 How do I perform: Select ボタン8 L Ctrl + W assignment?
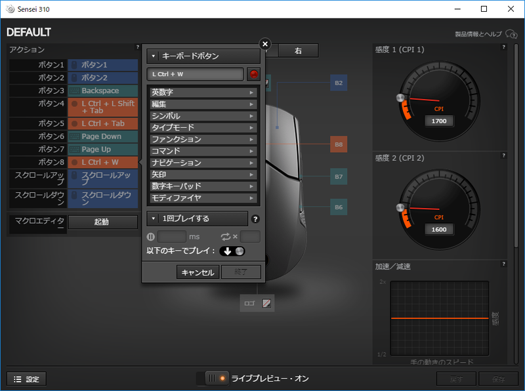coord(103,162)
